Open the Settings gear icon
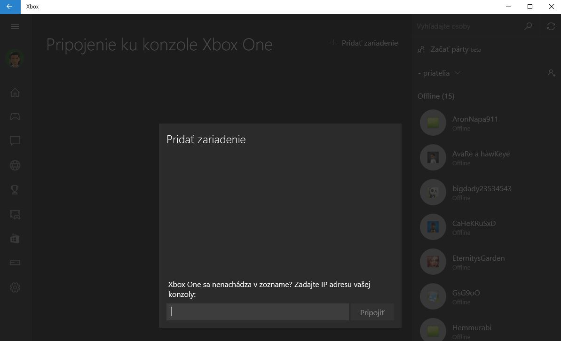Viewport: 561px width, 341px height. point(15,287)
